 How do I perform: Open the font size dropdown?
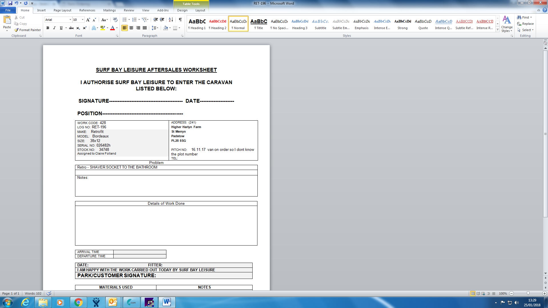83,20
